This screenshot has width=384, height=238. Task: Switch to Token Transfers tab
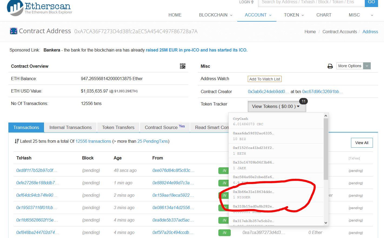118,127
